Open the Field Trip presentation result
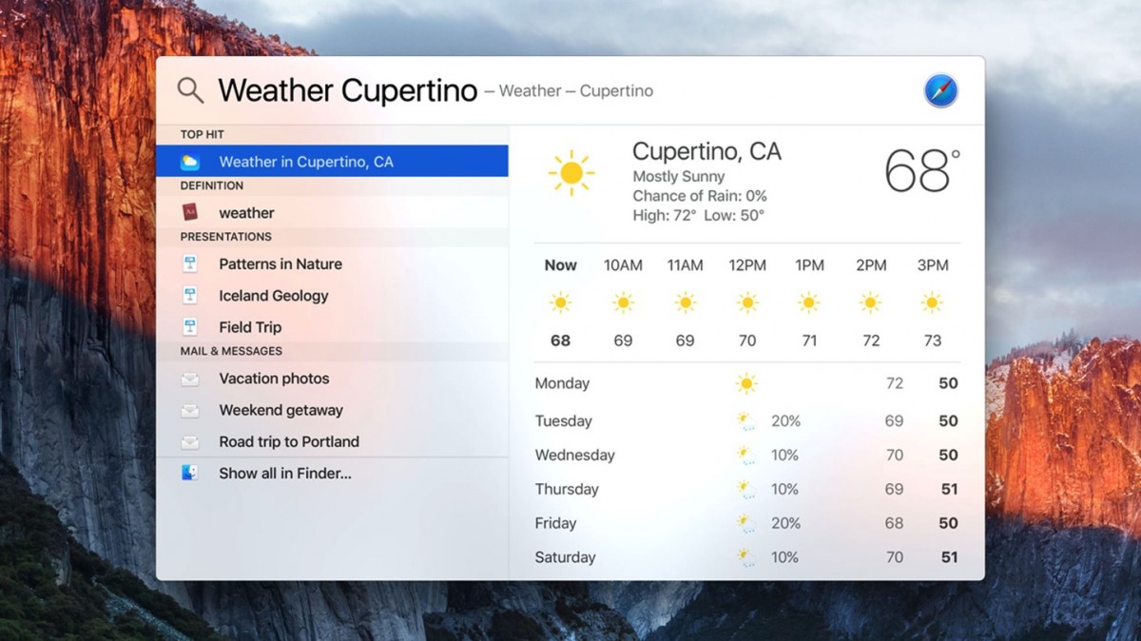Screen dimensions: 1141x641 [250, 327]
